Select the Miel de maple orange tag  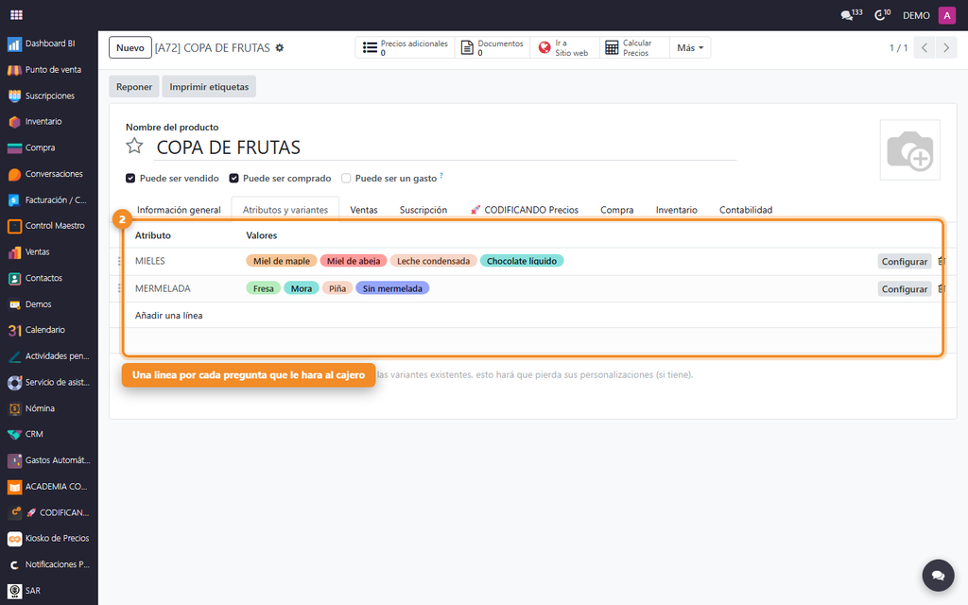(282, 261)
